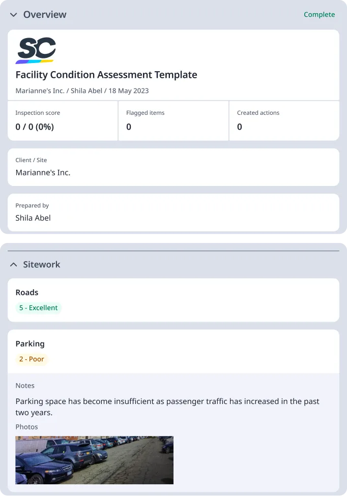This screenshot has width=347, height=496.
Task: Click the Created actions card
Action: click(x=284, y=120)
